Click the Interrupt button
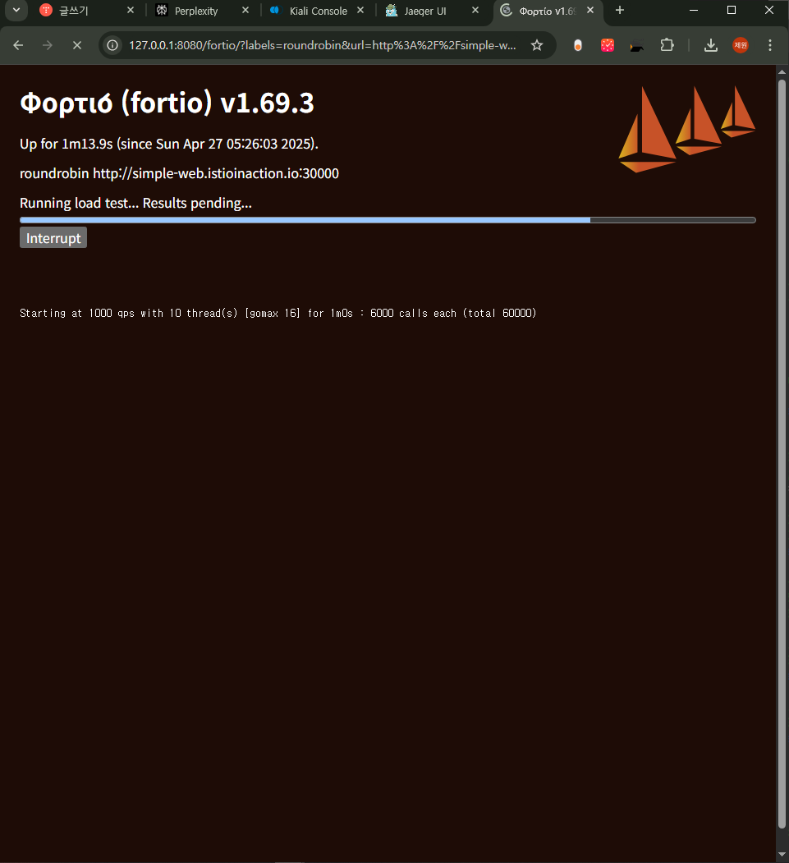 pyautogui.click(x=53, y=238)
